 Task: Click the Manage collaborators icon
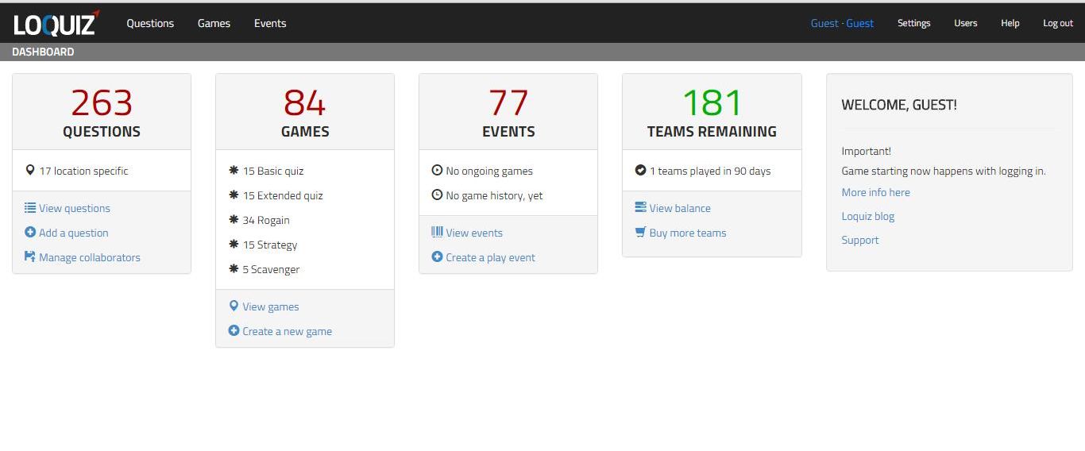tap(30, 257)
